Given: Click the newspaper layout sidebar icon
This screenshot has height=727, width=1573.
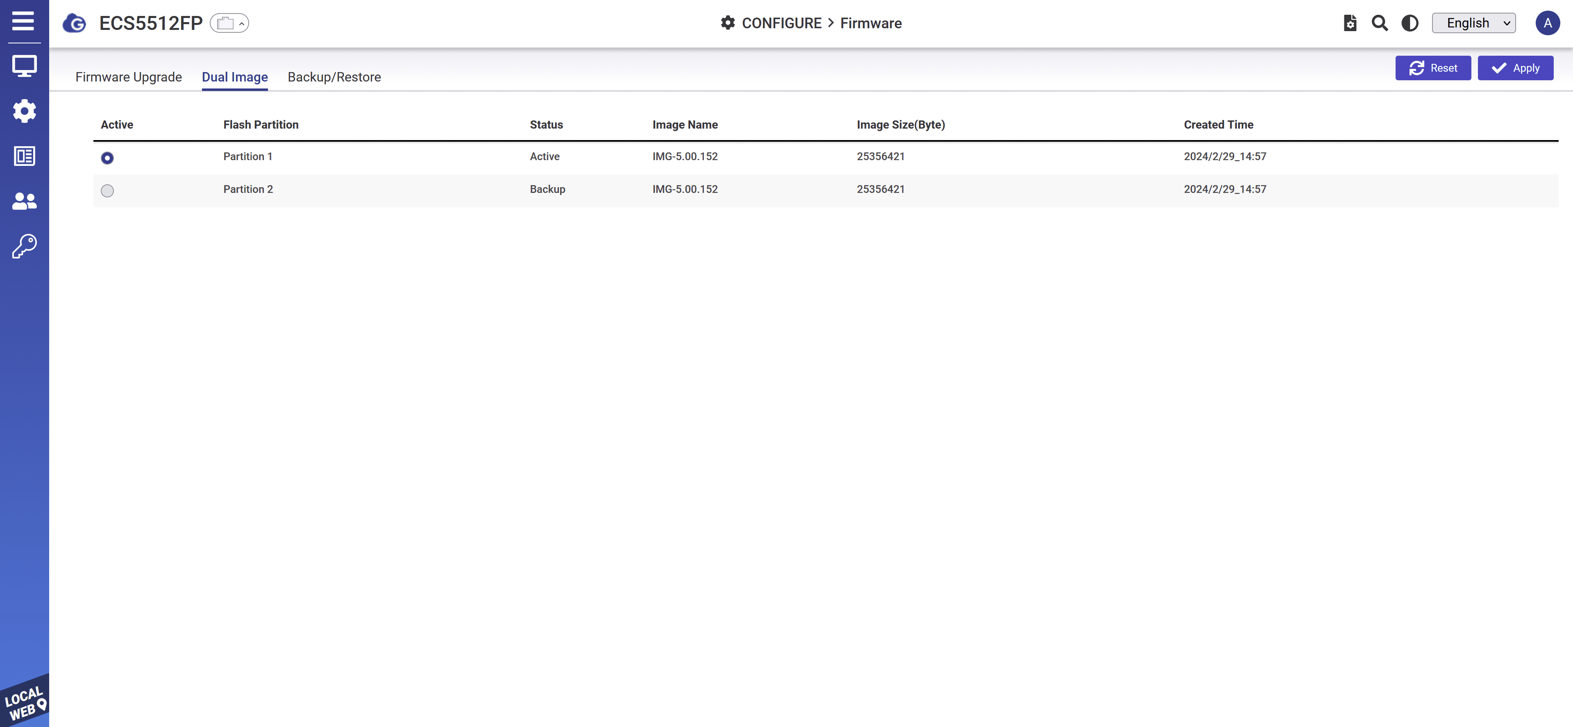Looking at the screenshot, I should [x=25, y=156].
